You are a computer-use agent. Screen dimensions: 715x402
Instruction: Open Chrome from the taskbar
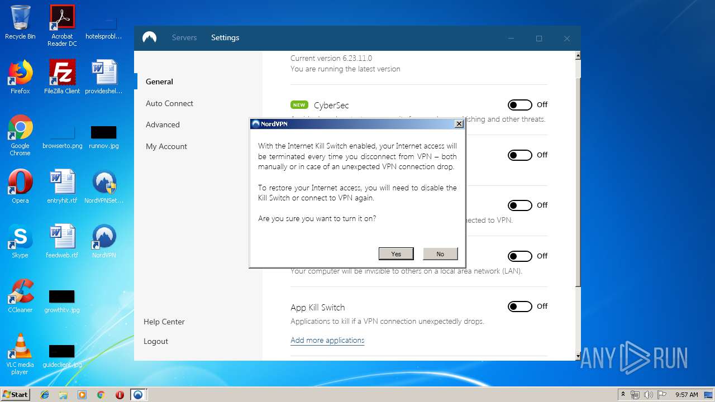(101, 395)
